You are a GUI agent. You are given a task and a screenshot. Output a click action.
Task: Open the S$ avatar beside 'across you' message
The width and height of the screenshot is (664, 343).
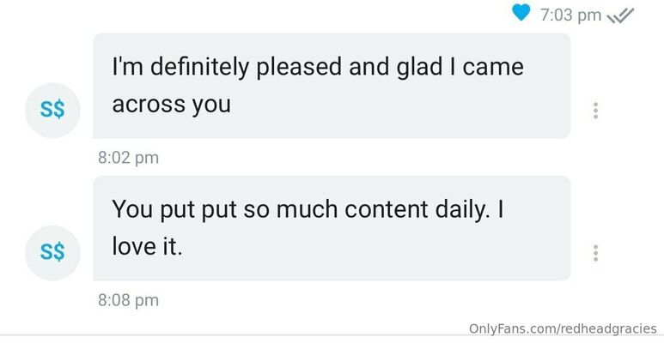(52, 111)
